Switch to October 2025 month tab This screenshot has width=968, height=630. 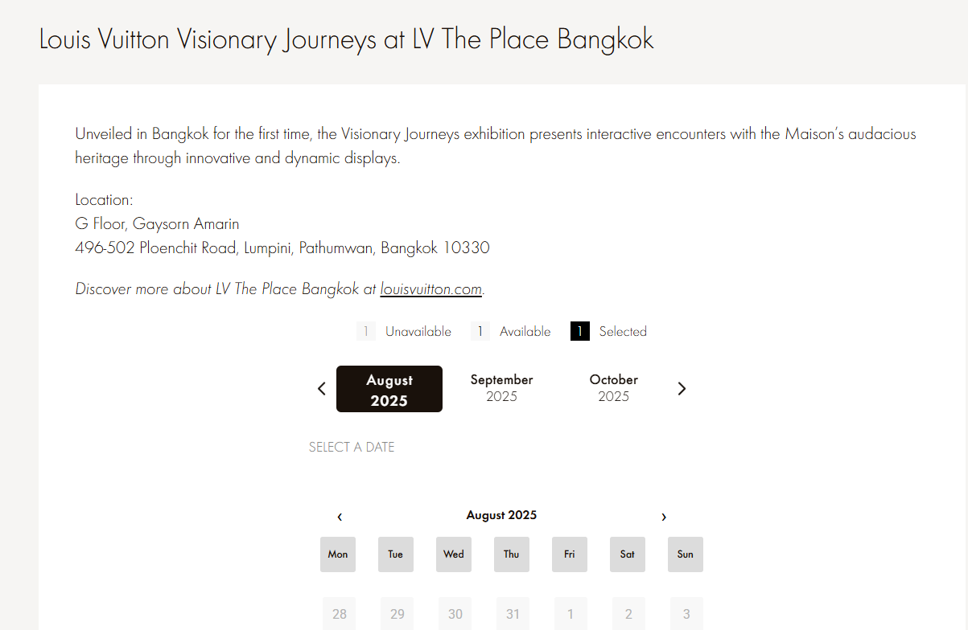coord(613,388)
